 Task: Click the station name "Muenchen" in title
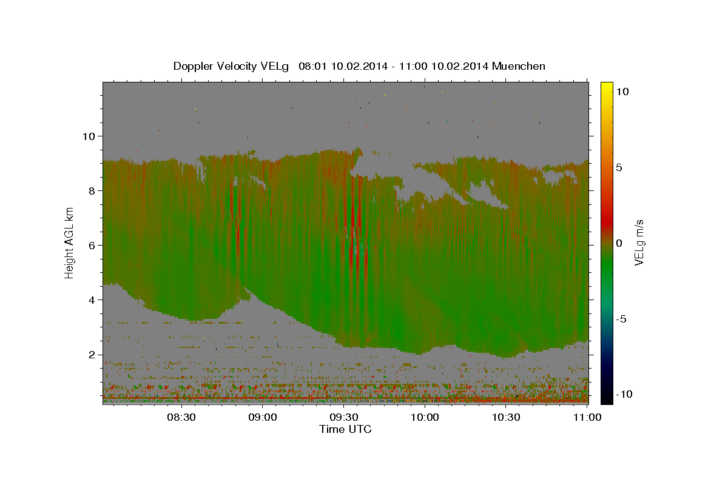coord(519,66)
